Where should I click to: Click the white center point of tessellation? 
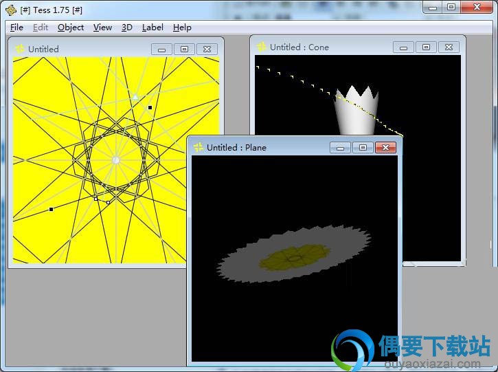point(116,160)
